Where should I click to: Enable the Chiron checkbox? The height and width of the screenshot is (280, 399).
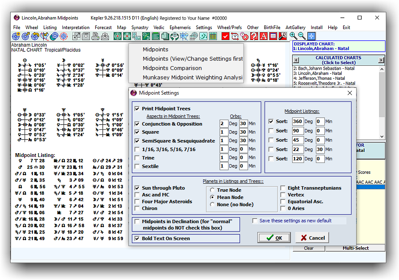137,208
